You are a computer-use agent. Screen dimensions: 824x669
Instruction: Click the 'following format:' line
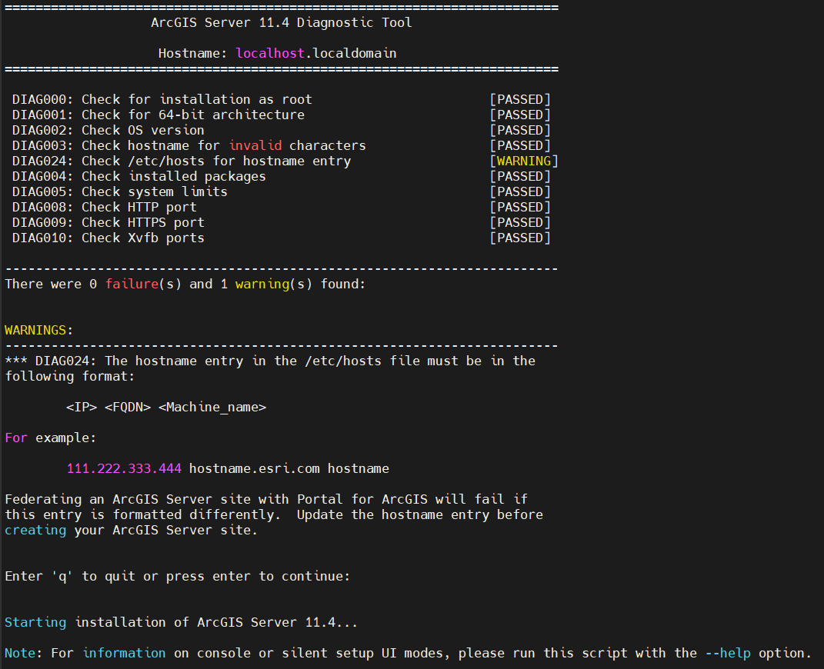pyautogui.click(x=70, y=377)
